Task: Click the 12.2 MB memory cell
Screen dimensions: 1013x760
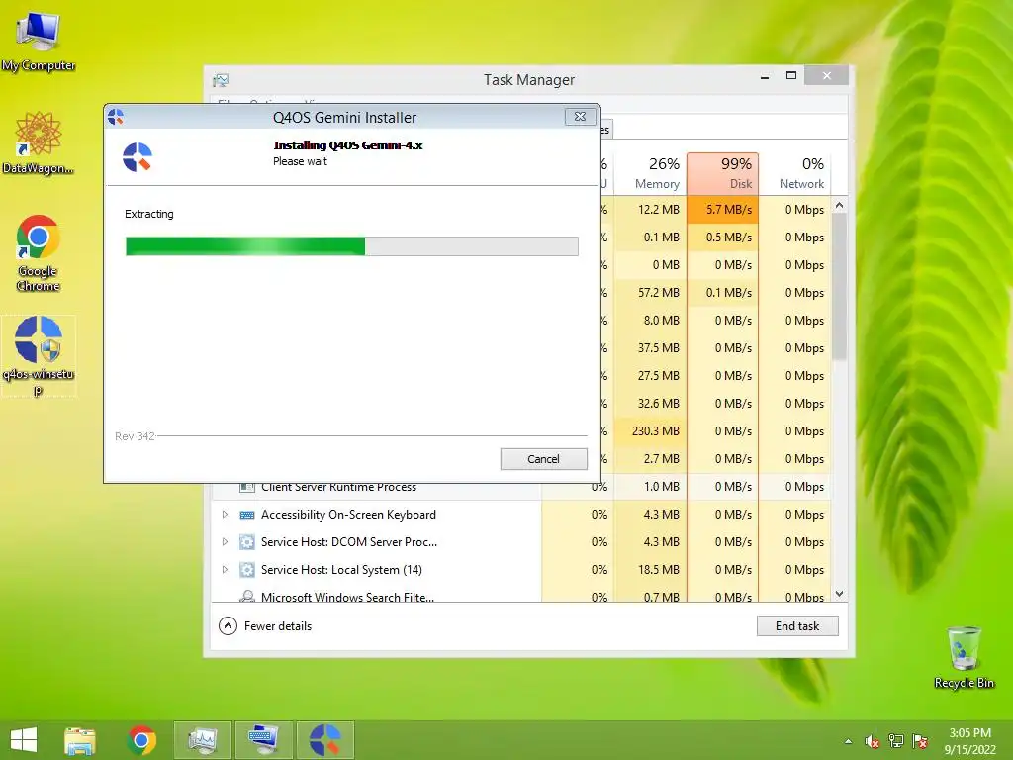Action: [x=650, y=210]
